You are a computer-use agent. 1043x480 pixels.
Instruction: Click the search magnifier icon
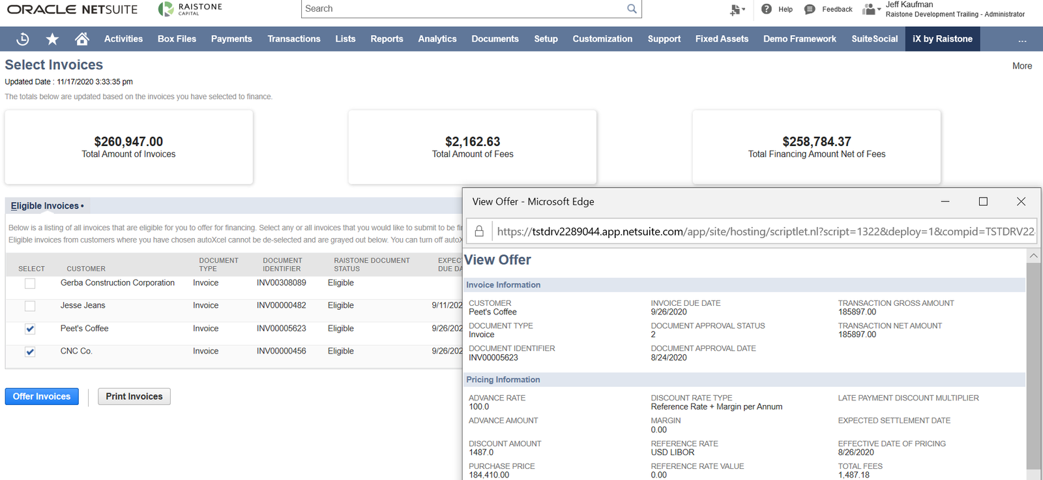point(632,8)
